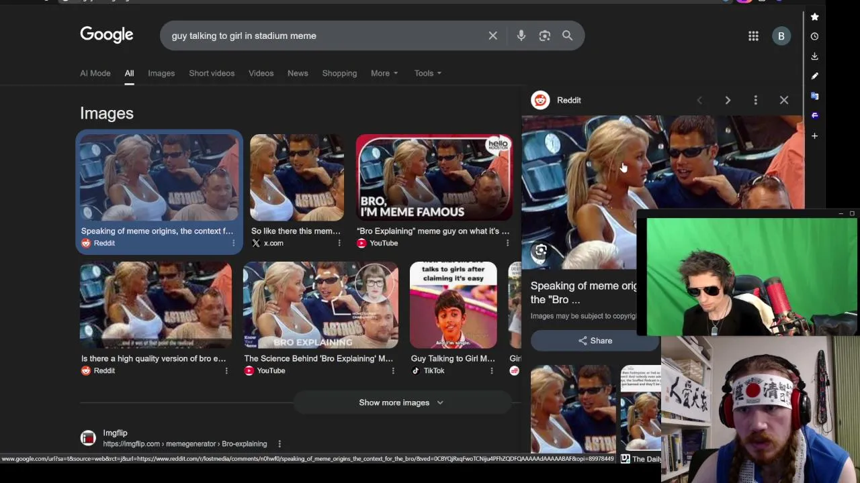
Task: Expand the Tools dropdown
Action: pos(428,73)
